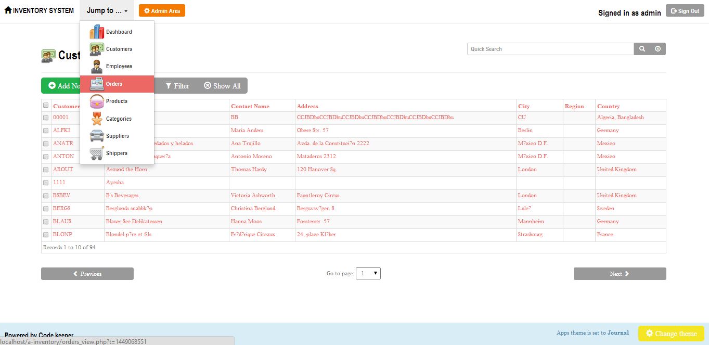This screenshot has height=345, width=709.
Task: Sort table by Address column header
Action: click(307, 106)
